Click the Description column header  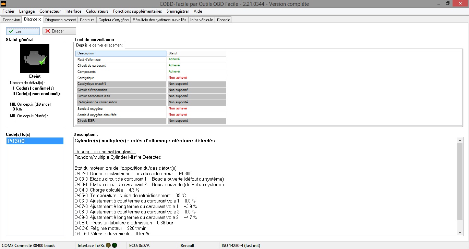click(x=121, y=53)
